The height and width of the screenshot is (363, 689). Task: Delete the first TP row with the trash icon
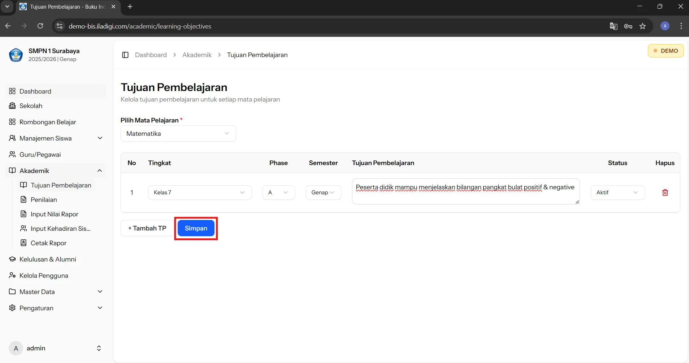pyautogui.click(x=665, y=193)
